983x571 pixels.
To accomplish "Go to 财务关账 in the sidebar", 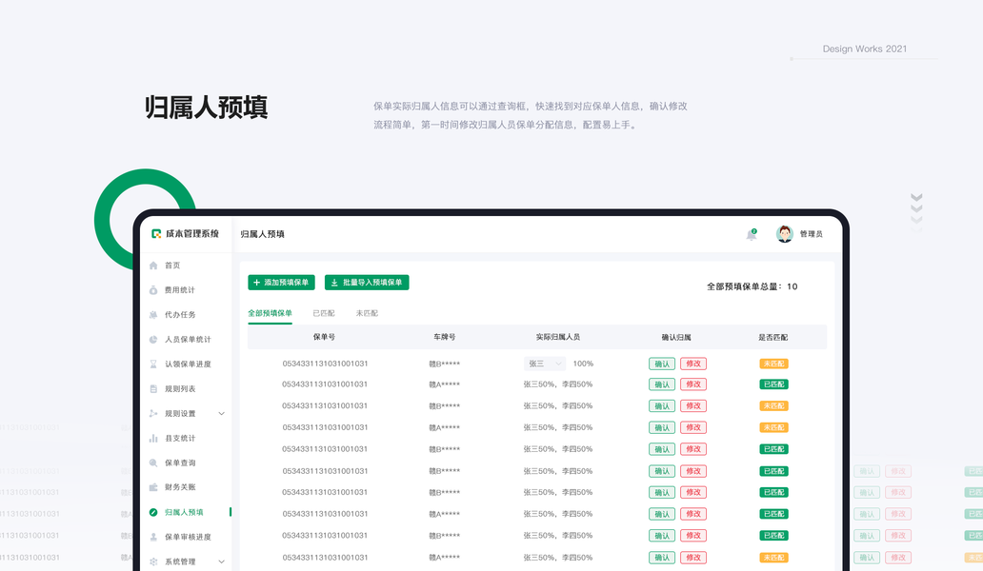I will tap(181, 487).
